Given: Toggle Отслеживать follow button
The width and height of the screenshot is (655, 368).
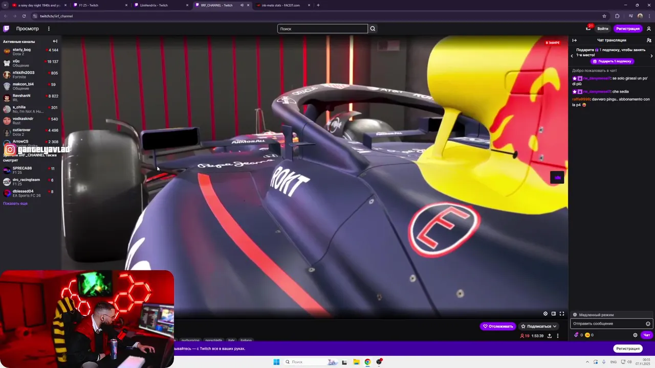Looking at the screenshot, I should [x=498, y=326].
